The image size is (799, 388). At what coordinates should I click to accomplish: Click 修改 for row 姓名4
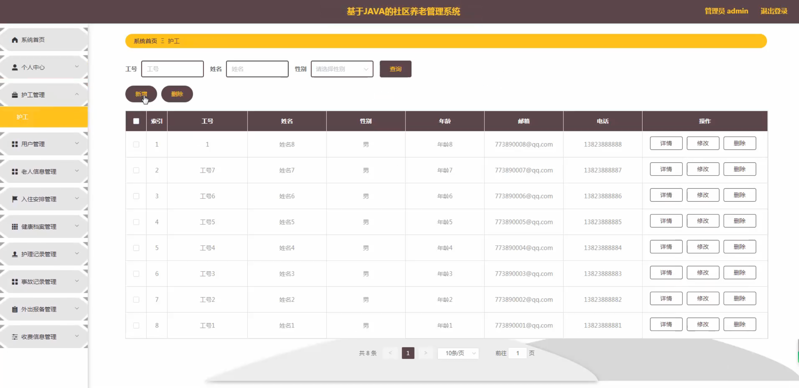pos(703,247)
